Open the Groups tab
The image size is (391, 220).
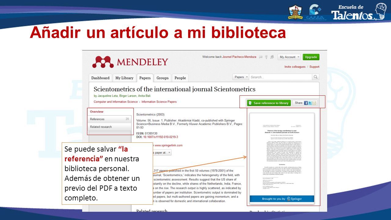coord(163,78)
